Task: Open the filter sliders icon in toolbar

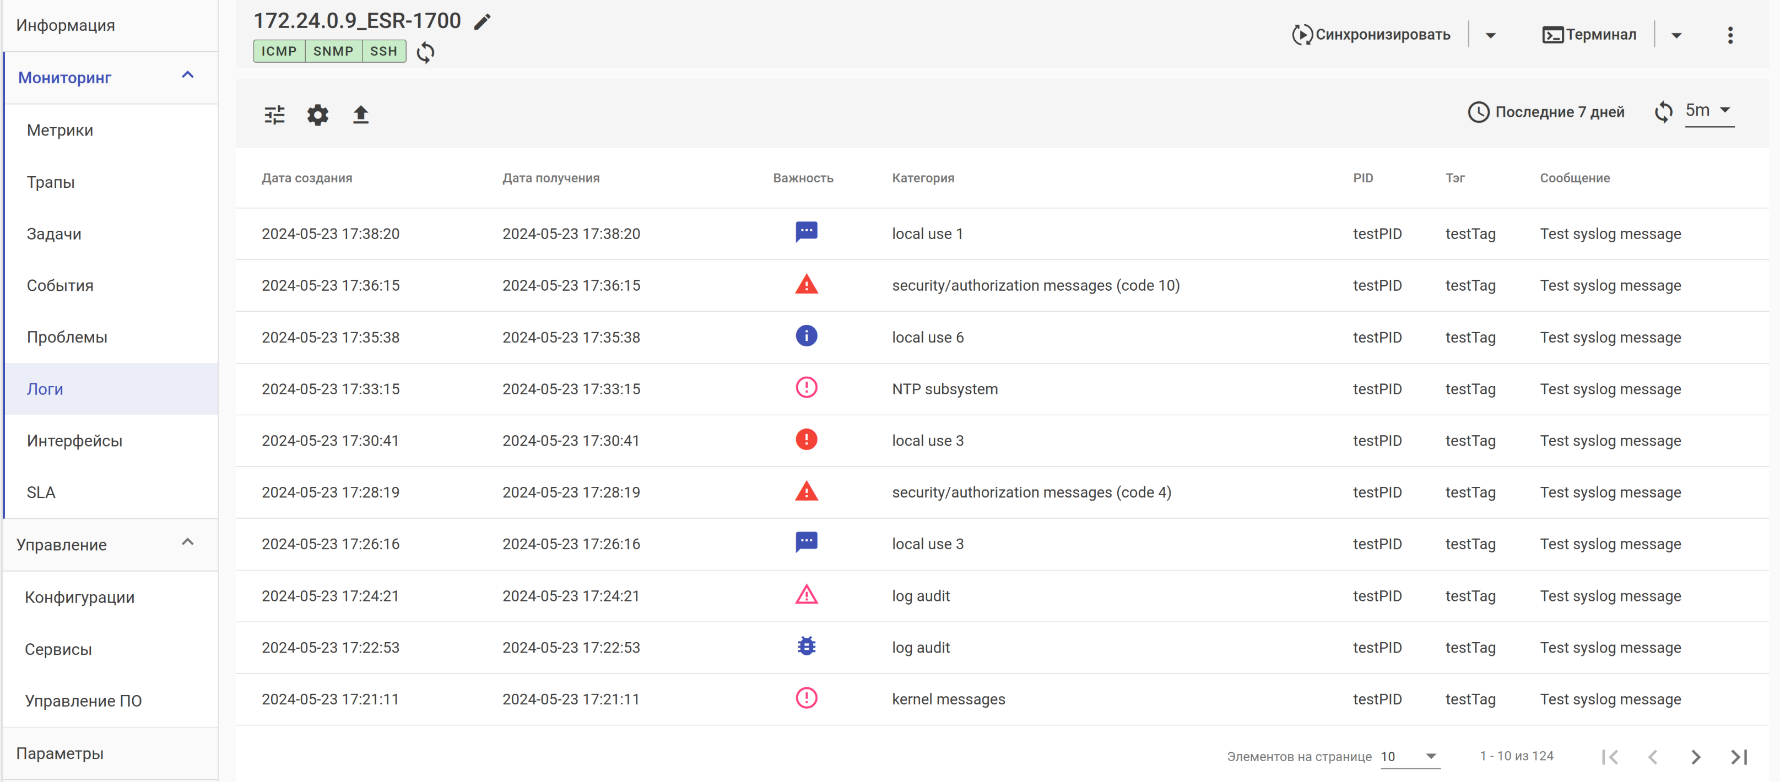Action: (274, 115)
